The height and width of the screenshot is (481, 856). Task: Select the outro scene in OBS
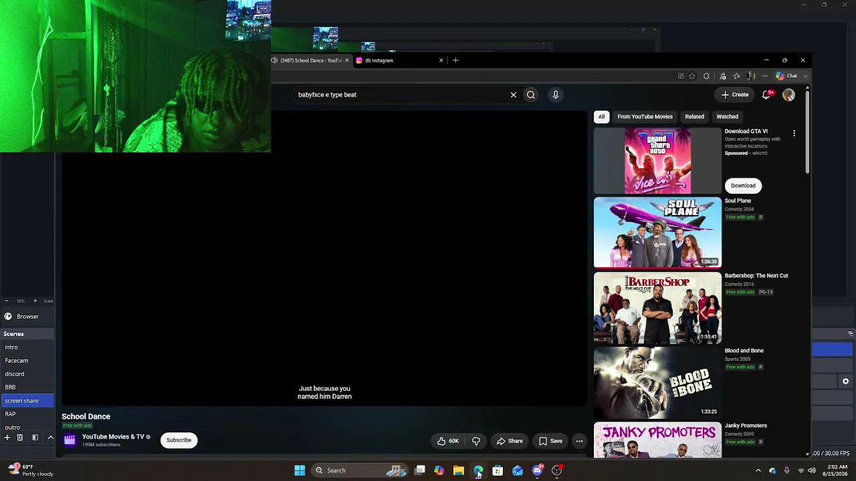(27, 427)
